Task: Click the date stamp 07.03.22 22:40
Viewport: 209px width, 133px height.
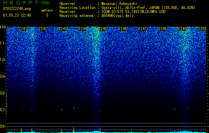Action: [x=17, y=15]
